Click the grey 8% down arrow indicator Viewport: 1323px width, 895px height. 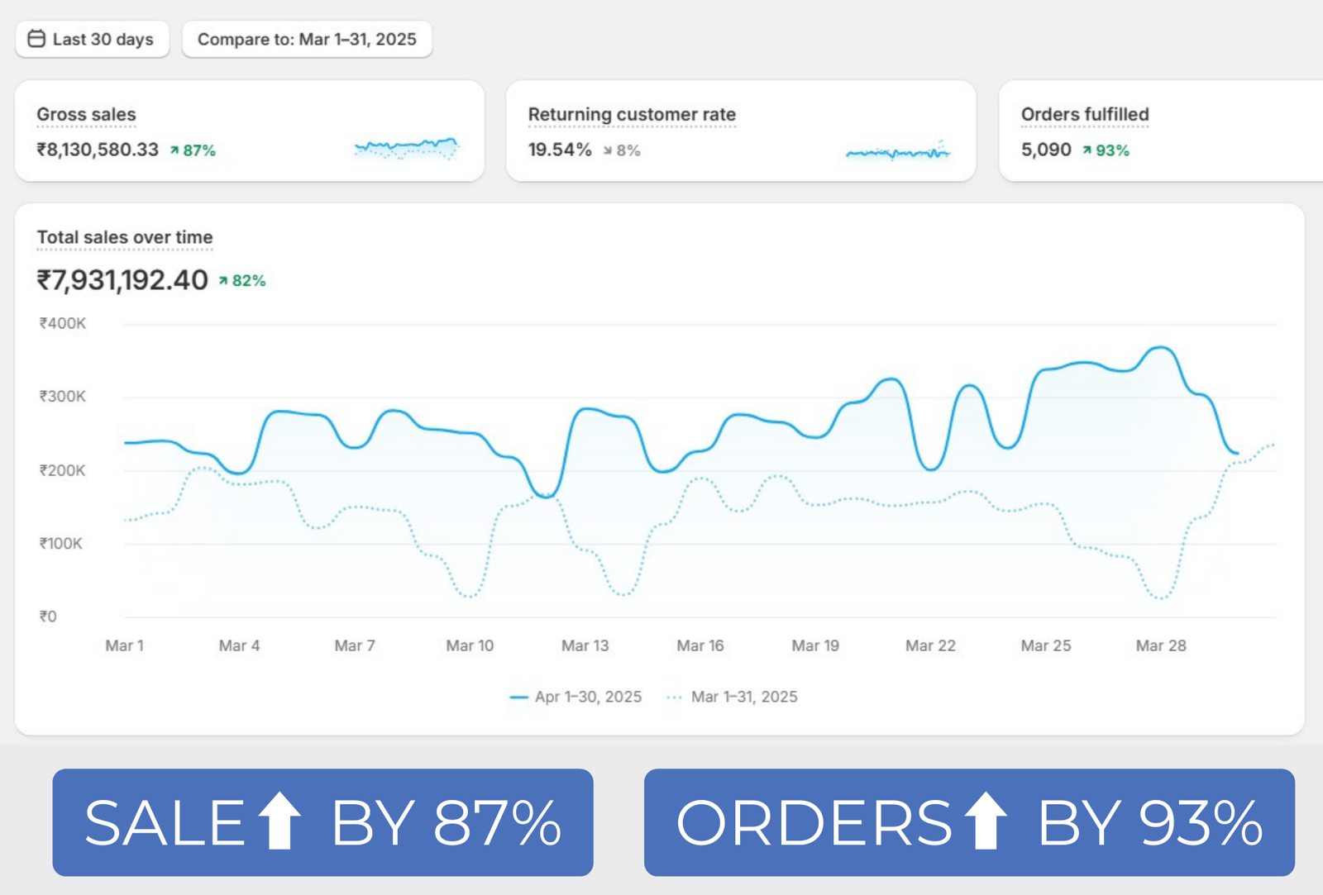(x=609, y=150)
